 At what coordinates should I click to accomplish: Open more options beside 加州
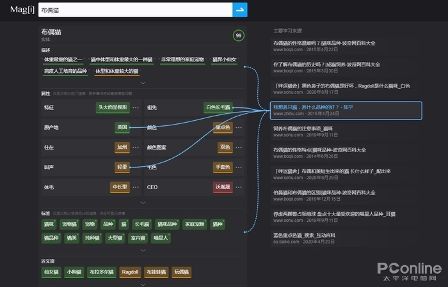[136, 147]
